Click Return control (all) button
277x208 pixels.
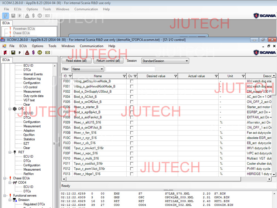[108, 61]
